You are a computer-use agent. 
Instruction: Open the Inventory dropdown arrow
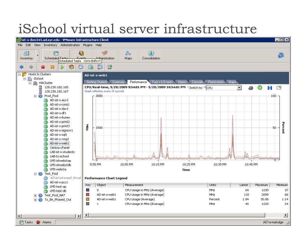(37, 55)
